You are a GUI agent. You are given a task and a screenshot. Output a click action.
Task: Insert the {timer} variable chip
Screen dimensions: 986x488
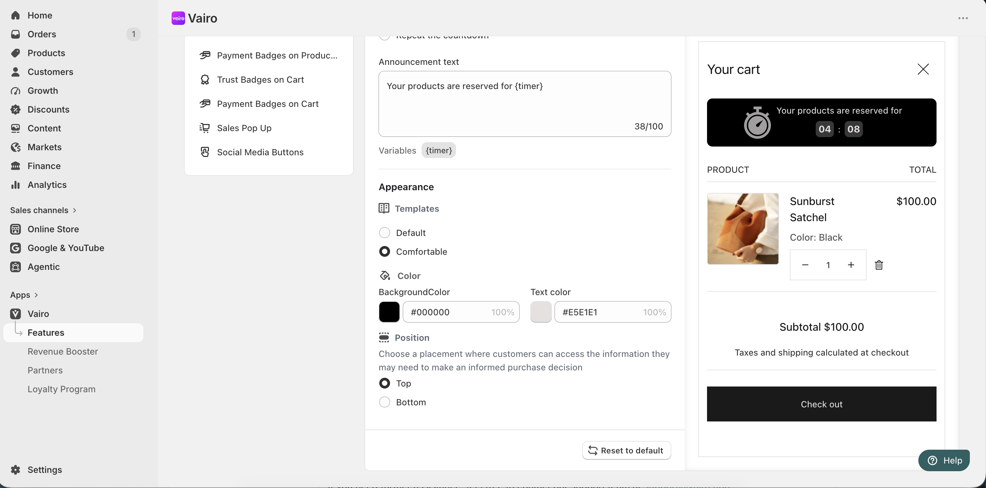[438, 150]
